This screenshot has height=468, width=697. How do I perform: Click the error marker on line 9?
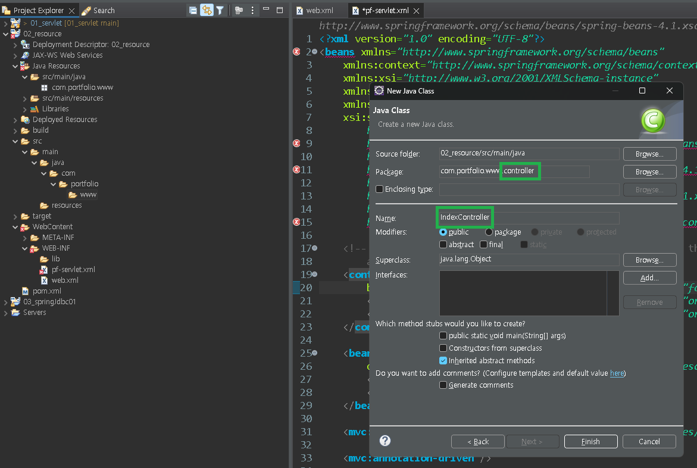(296, 143)
